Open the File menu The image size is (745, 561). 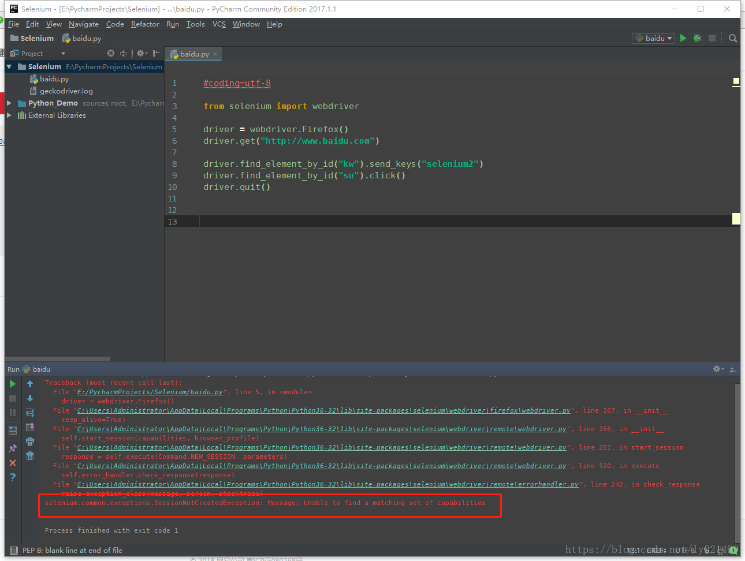pyautogui.click(x=14, y=24)
